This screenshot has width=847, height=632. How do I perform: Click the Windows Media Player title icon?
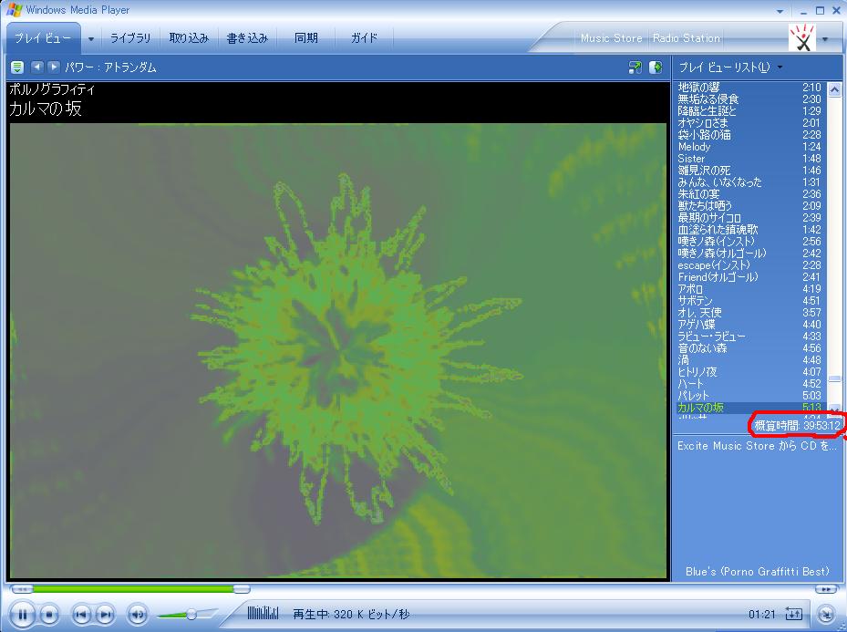click(14, 10)
